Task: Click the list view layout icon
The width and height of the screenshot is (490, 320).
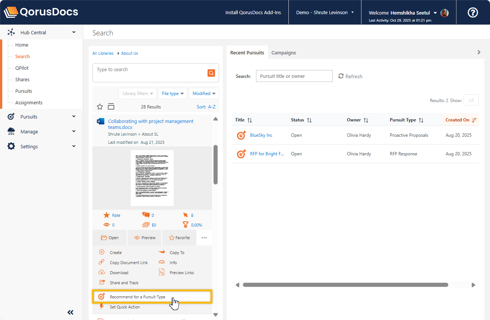Action: click(111, 107)
